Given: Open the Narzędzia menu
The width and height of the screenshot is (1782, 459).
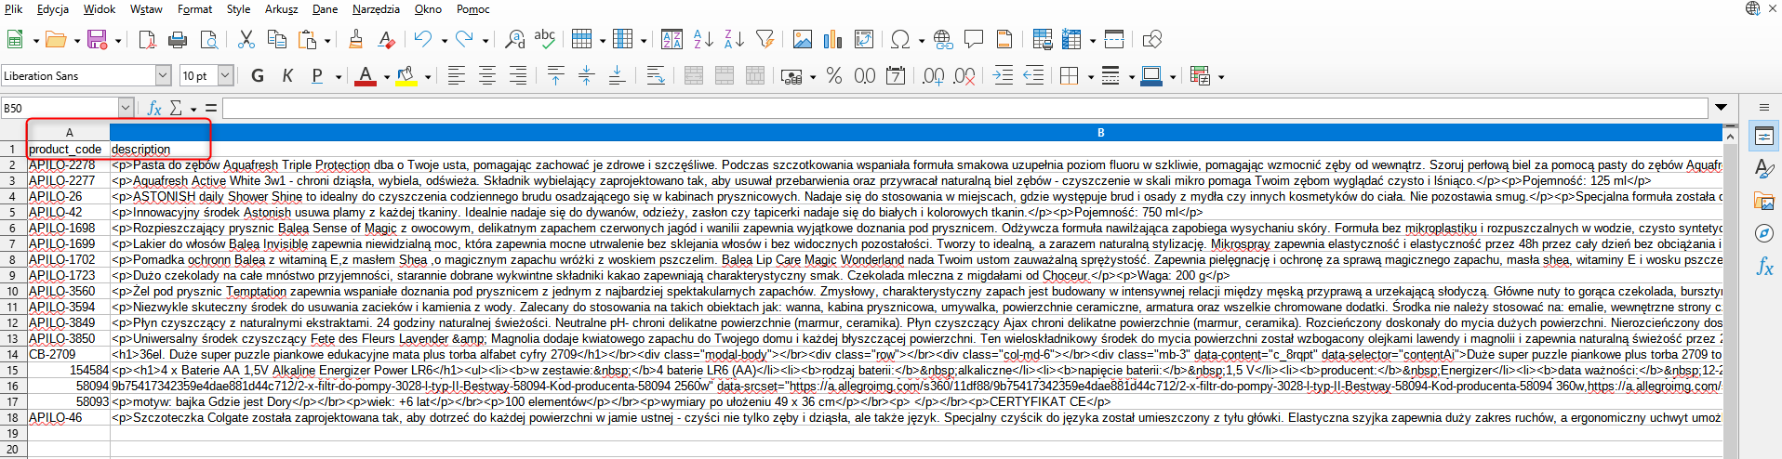Looking at the screenshot, I should click(376, 9).
